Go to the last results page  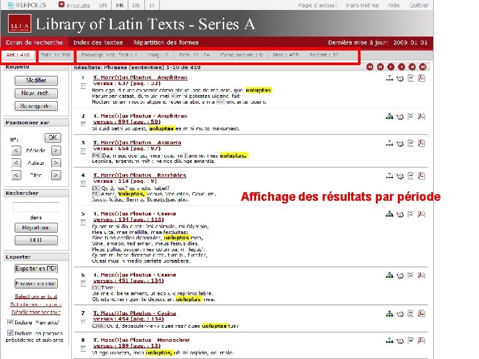point(423,67)
